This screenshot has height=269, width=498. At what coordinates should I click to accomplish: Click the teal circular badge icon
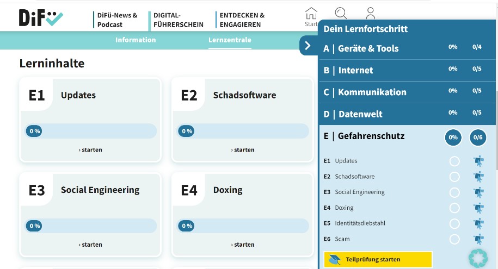478,258
